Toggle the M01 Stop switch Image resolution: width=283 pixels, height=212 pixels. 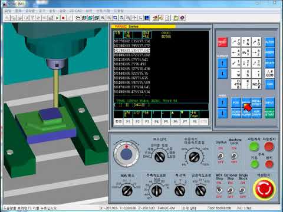[x=219, y=190]
